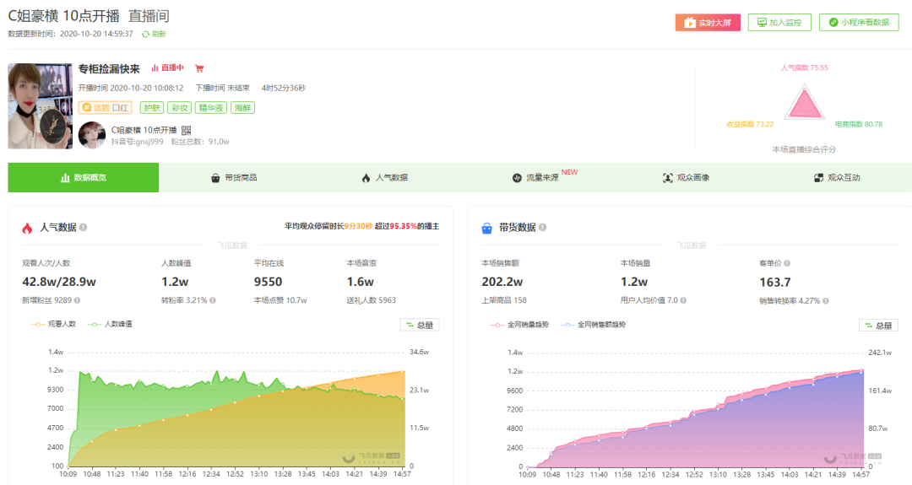
Task: Select the 彩妆 tag
Action: click(179, 108)
